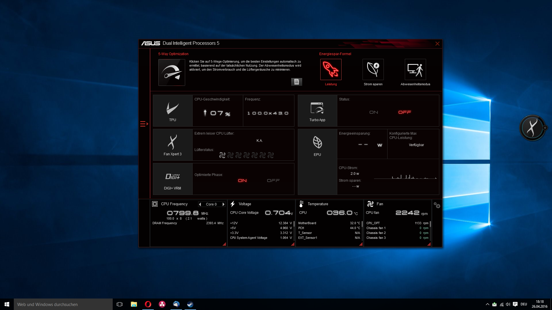The image size is (552, 310).
Task: Switch Turbo App status to OFF
Action: pyautogui.click(x=405, y=112)
